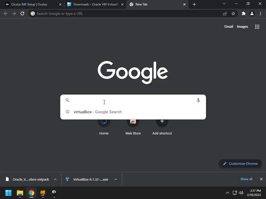Open the Extensions puzzle icon
This screenshot has height=199, width=266.
(x=244, y=13)
